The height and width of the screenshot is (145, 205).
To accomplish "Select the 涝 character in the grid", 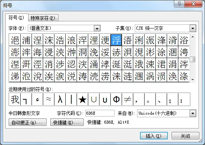I will tap(105, 76).
